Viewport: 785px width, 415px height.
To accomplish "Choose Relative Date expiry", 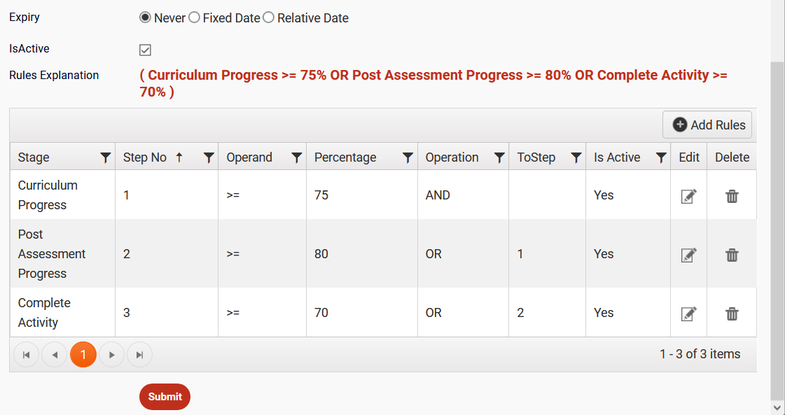I will pyautogui.click(x=268, y=18).
